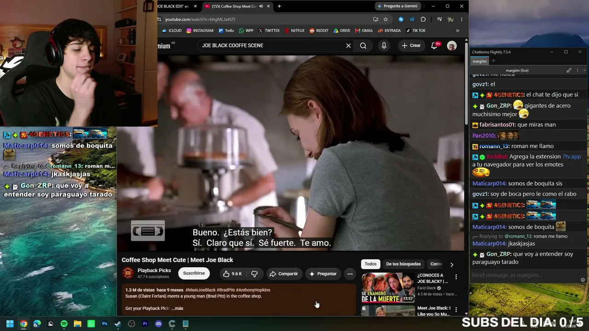Image resolution: width=589 pixels, height=331 pixels.
Task: Open options for ¿CONOCES A JOE BLACK? video
Action: pos(456,277)
